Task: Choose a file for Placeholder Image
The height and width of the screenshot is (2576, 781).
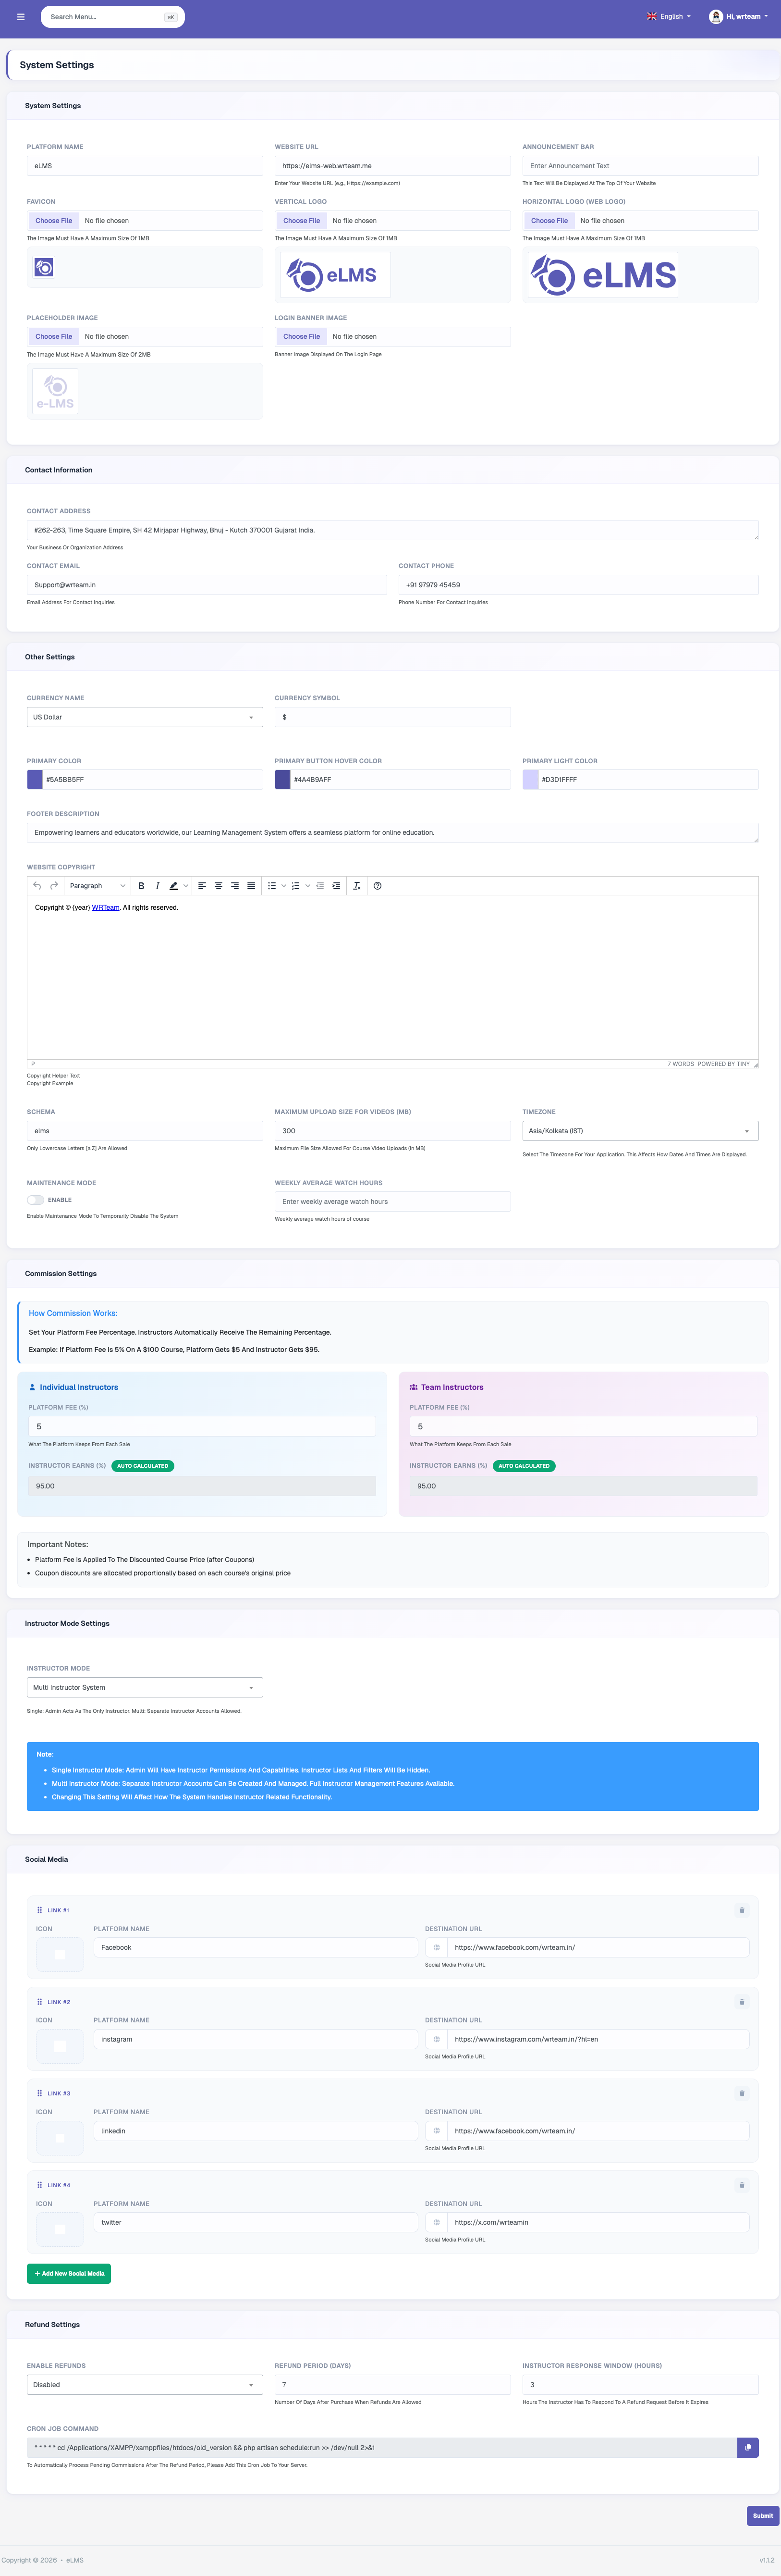Action: (x=54, y=337)
